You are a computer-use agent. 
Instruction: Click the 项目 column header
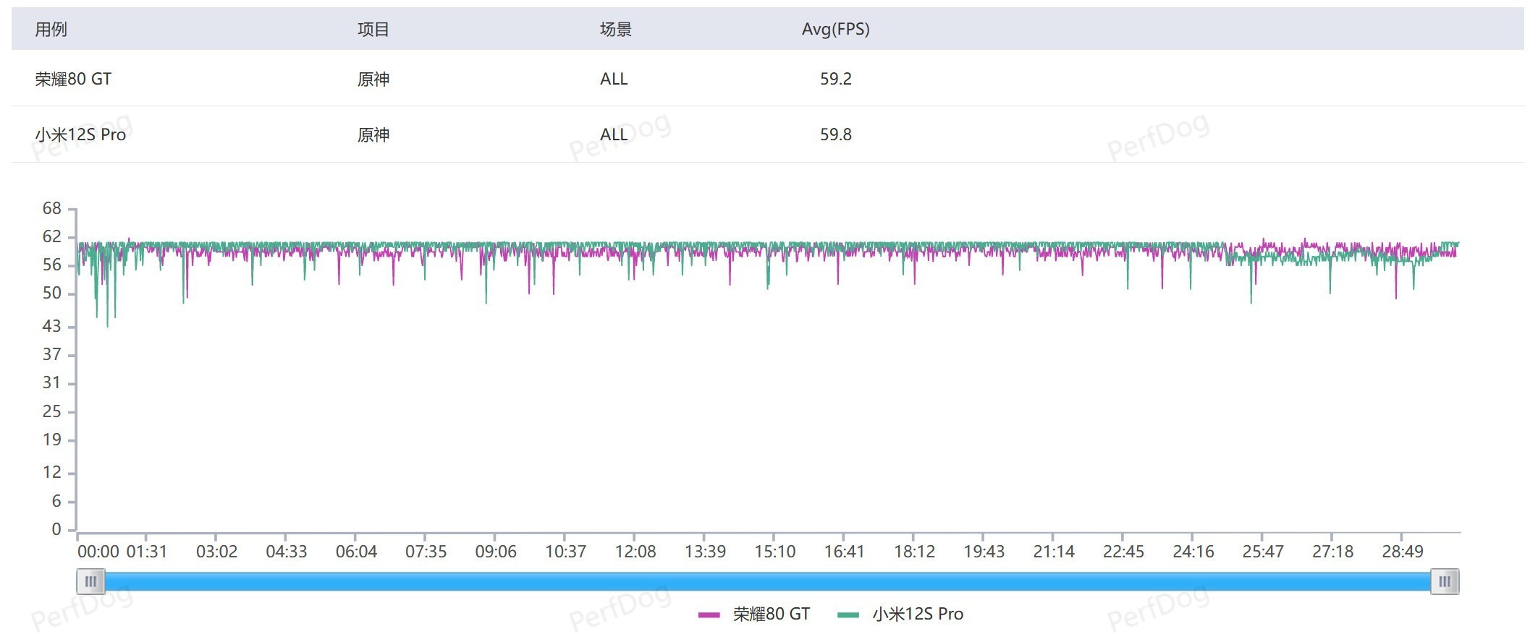pyautogui.click(x=373, y=30)
